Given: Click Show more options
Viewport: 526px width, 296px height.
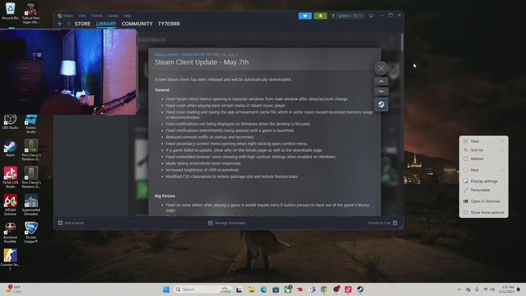Looking at the screenshot, I should [484, 213].
